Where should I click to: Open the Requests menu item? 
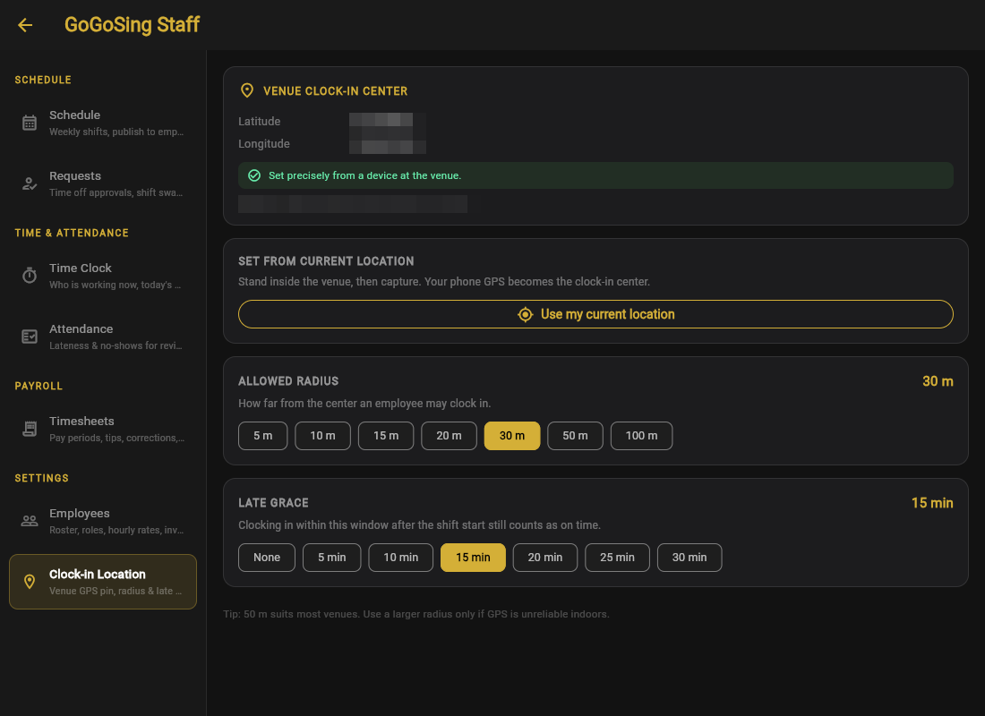(103, 183)
